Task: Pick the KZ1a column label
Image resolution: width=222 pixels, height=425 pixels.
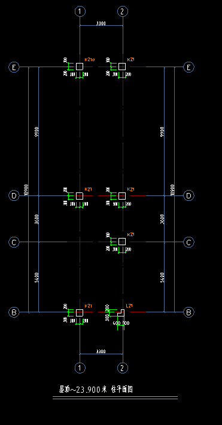Action: click(90, 59)
